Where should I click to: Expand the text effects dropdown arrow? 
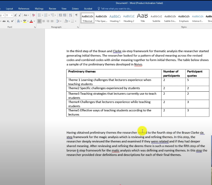click(x=21, y=21)
